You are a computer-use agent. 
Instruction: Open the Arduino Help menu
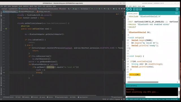tap(143, 6)
